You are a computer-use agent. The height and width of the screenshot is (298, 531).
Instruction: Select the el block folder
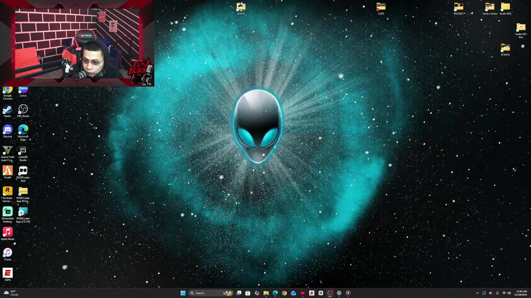(x=505, y=50)
